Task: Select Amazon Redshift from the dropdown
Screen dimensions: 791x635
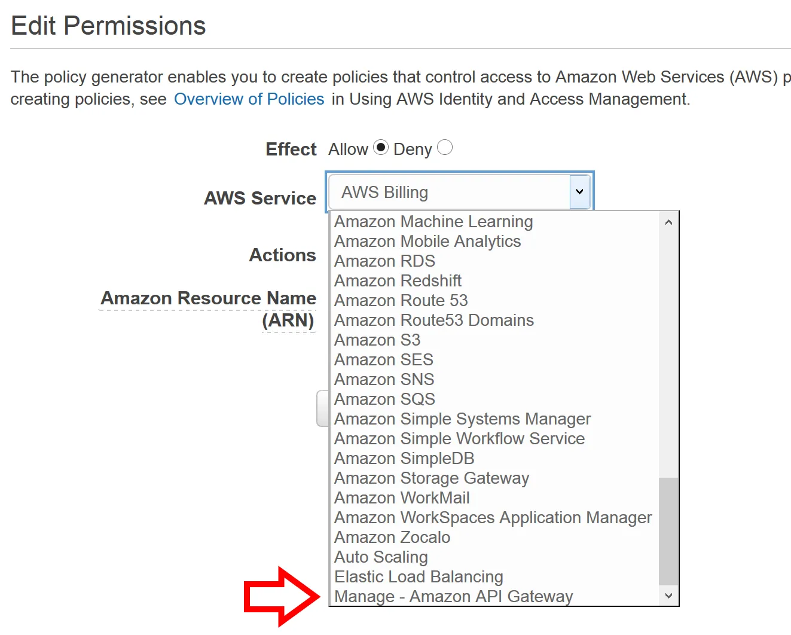Action: pos(398,281)
